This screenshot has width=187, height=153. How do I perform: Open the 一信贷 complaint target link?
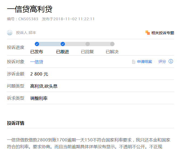pyautogui.click(x=37, y=62)
